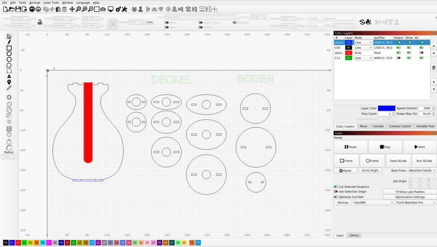Select the Draw Lines pencil tool
Image resolution: width=437 pixels, height=247 pixels.
click(x=9, y=42)
